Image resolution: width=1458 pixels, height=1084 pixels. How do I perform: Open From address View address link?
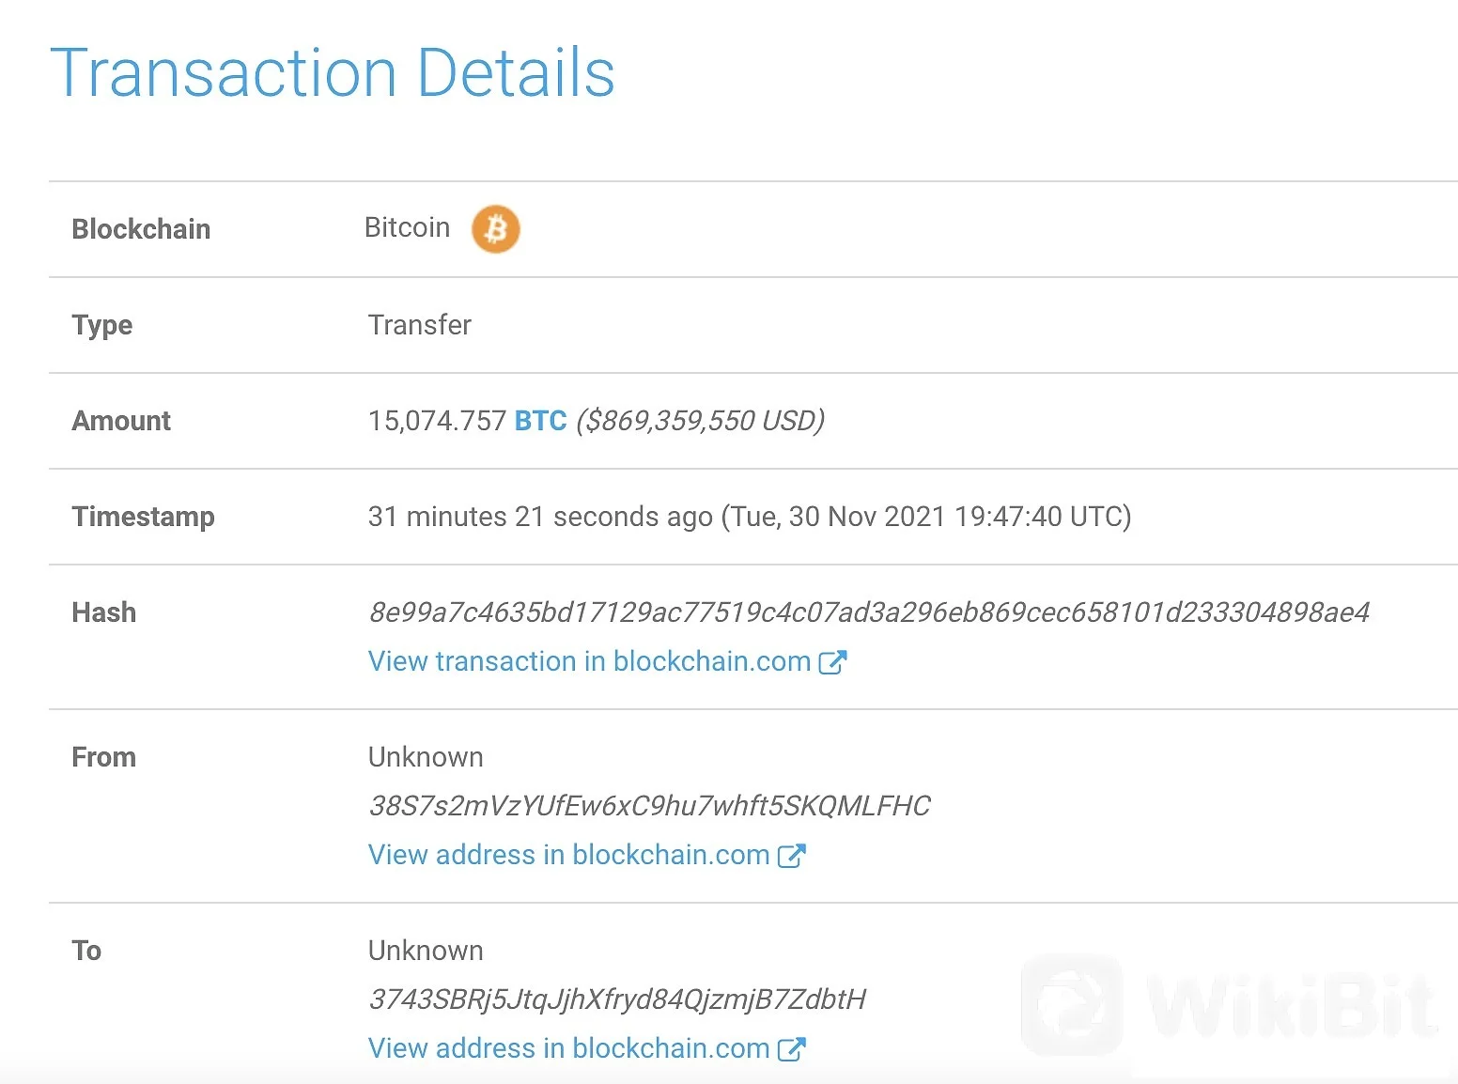[x=568, y=855]
